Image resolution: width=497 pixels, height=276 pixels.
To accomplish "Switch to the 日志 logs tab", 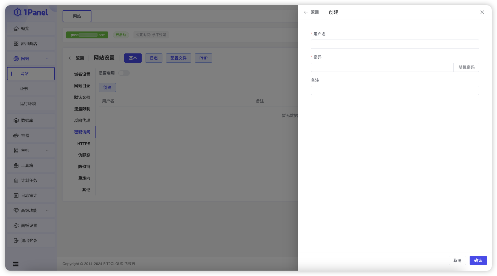I will click(x=154, y=58).
